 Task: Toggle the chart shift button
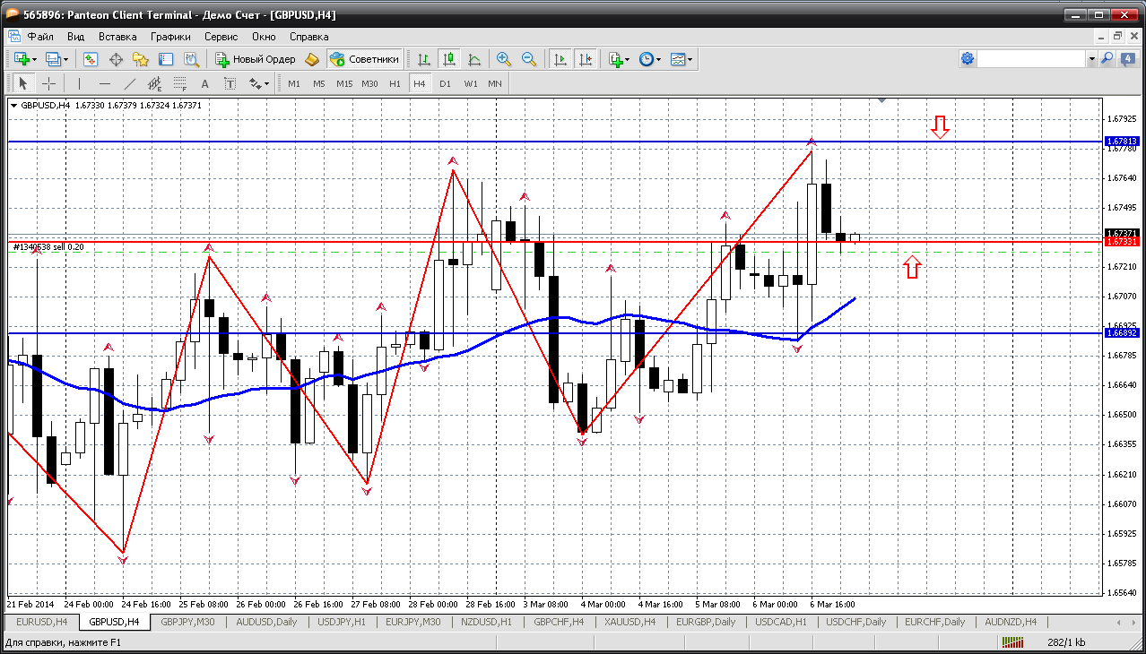click(586, 59)
